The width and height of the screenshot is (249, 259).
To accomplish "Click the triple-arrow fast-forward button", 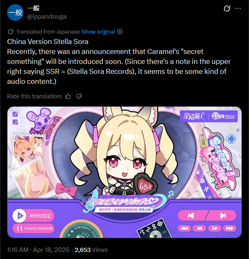I will click(229, 228).
